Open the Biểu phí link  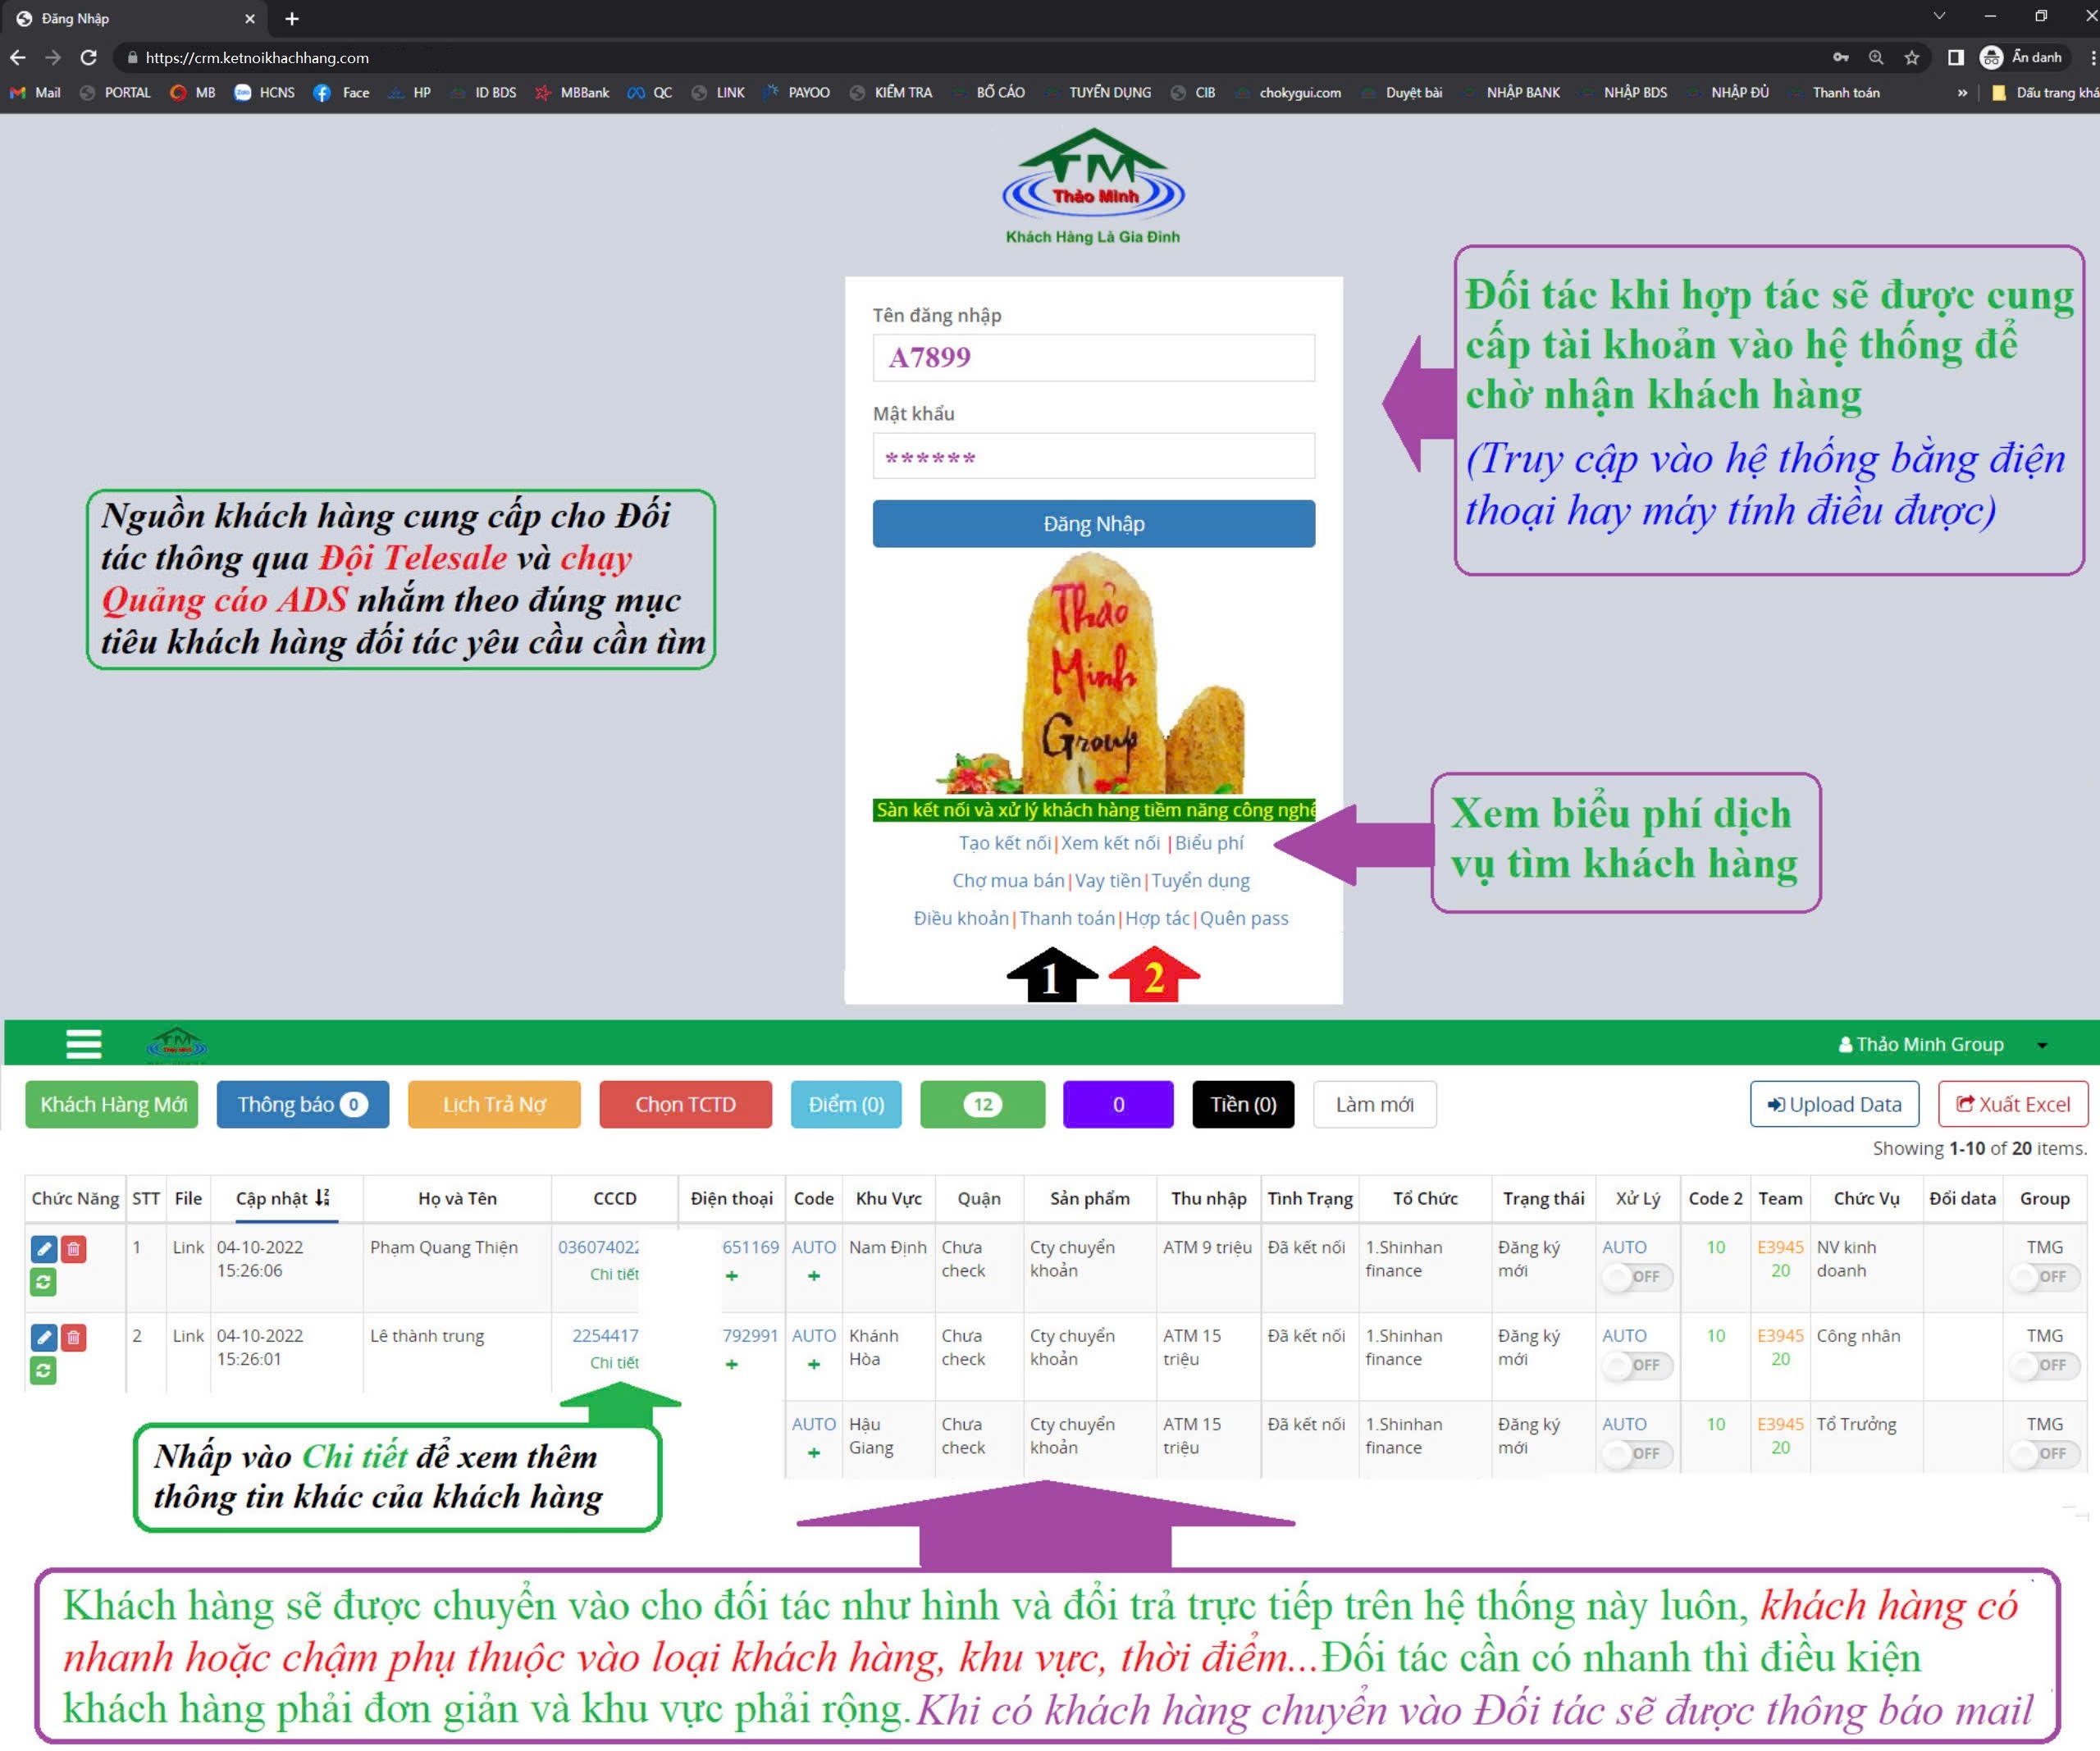click(x=1209, y=843)
